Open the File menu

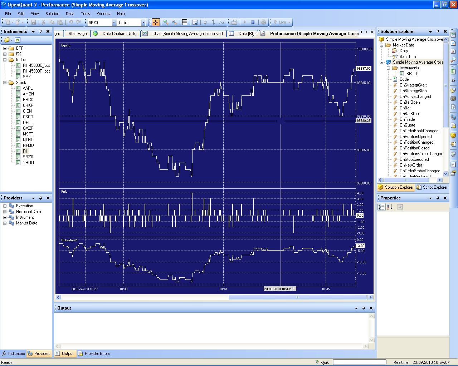(x=8, y=14)
